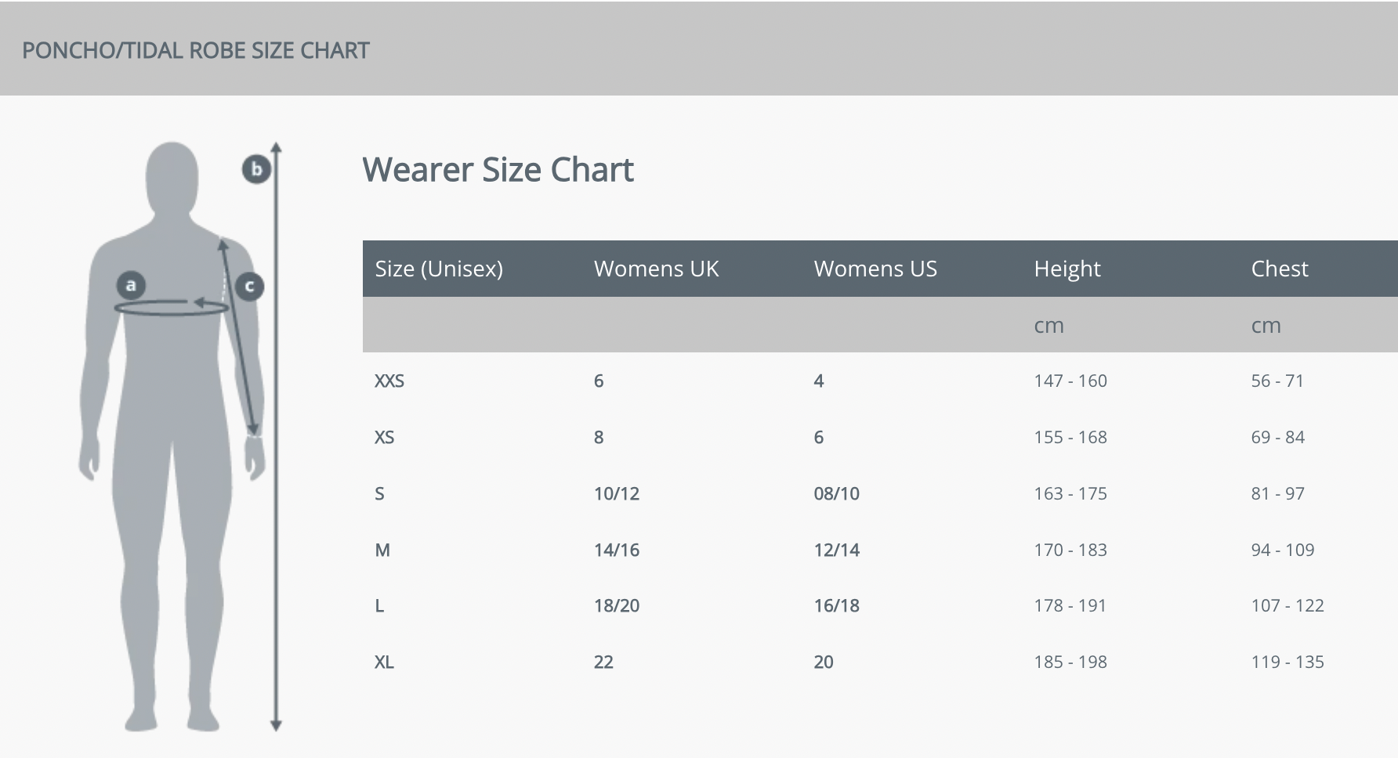Click the human silhouette figure's head
Viewport: 1398px width, 758px height.
172,176
